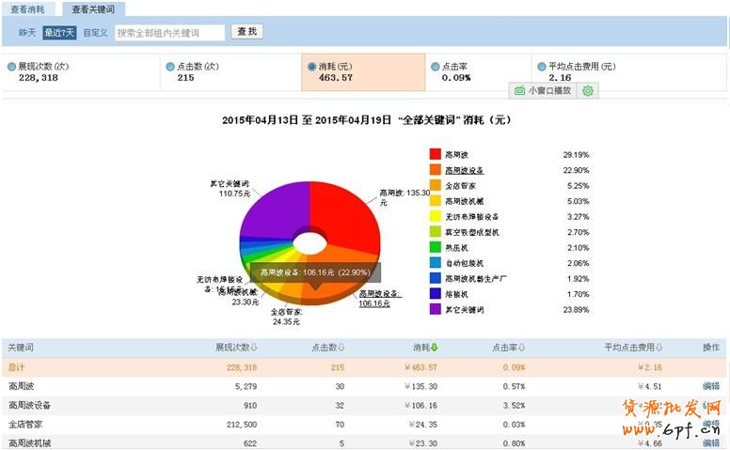The height and width of the screenshot is (450, 730).
Task: Click the blue 高周波机器生产厂 legend swatch
Action: click(x=436, y=278)
